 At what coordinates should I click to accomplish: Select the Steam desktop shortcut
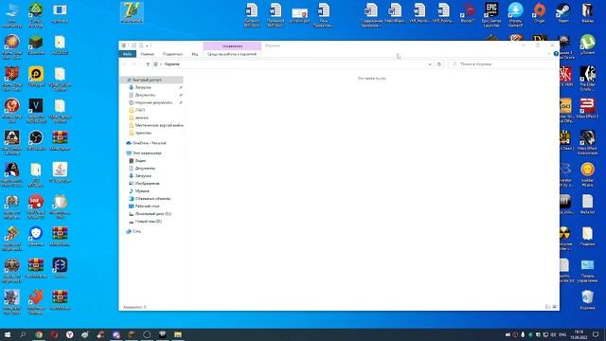563,13
